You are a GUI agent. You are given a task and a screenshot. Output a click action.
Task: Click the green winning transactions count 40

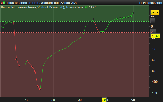[x=86, y=7]
